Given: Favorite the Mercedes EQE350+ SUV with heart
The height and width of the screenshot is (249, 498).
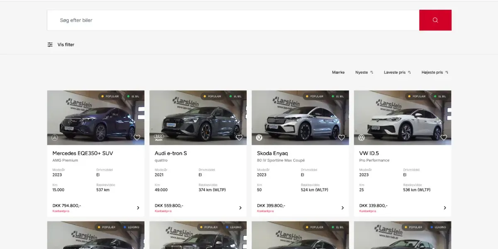Looking at the screenshot, I should pyautogui.click(x=137, y=137).
